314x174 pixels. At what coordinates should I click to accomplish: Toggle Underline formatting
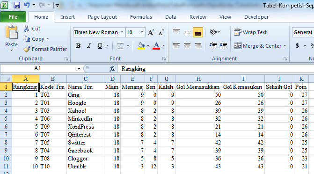[x=100, y=46]
